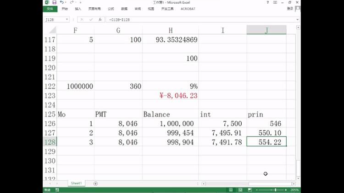The height and width of the screenshot is (193, 344).
Task: Switch to the 开发工具 (Developer) ribbon tab
Action: 167,9
